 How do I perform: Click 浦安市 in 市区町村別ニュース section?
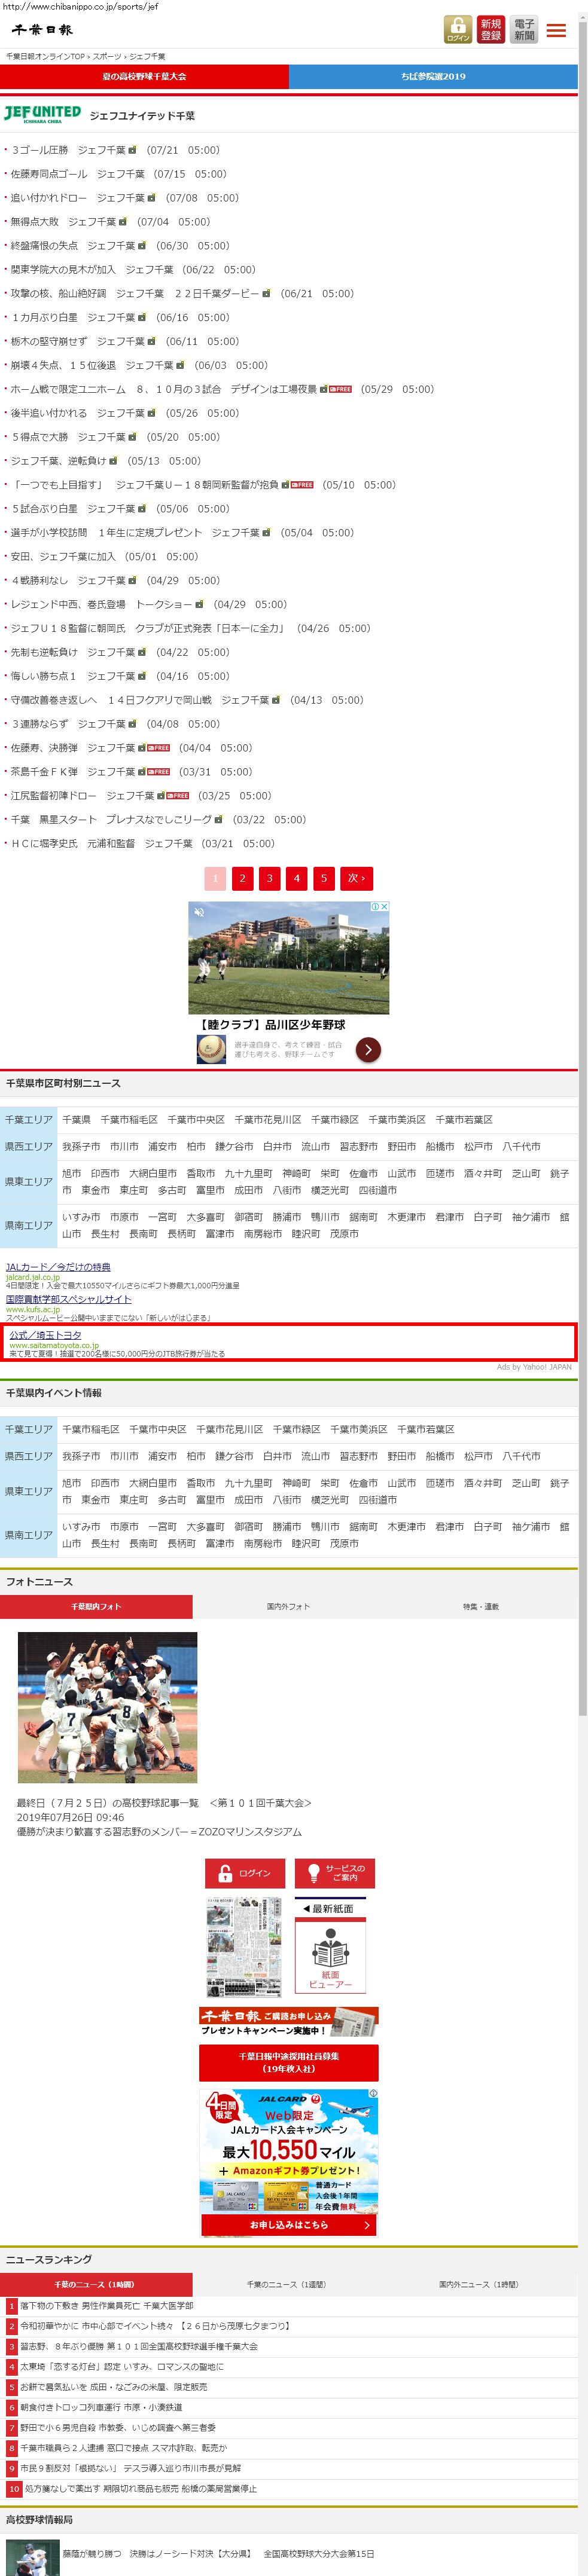(x=162, y=1147)
